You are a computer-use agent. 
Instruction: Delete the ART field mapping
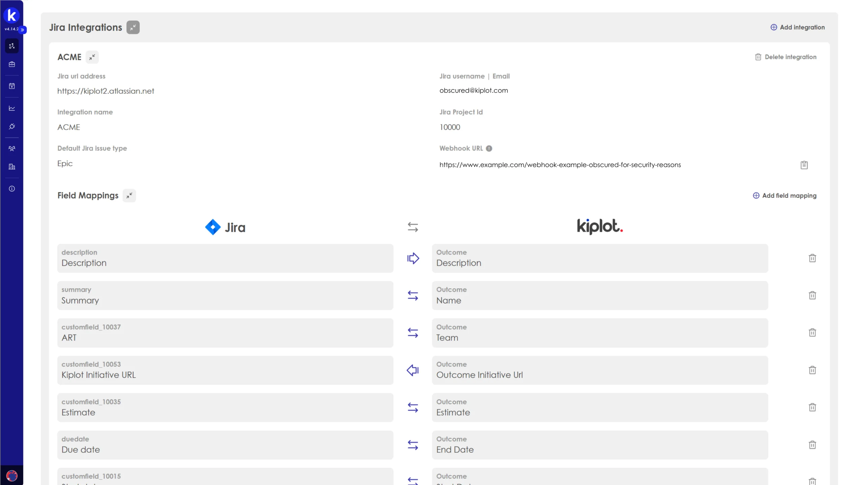tap(812, 333)
